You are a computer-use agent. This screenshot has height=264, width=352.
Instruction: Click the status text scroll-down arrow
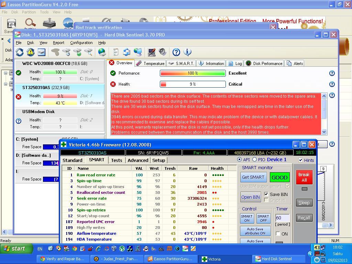[x=324, y=132]
